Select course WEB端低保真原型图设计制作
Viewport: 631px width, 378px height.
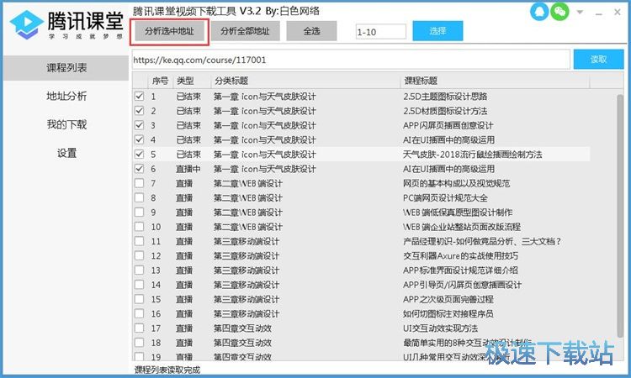click(x=458, y=212)
